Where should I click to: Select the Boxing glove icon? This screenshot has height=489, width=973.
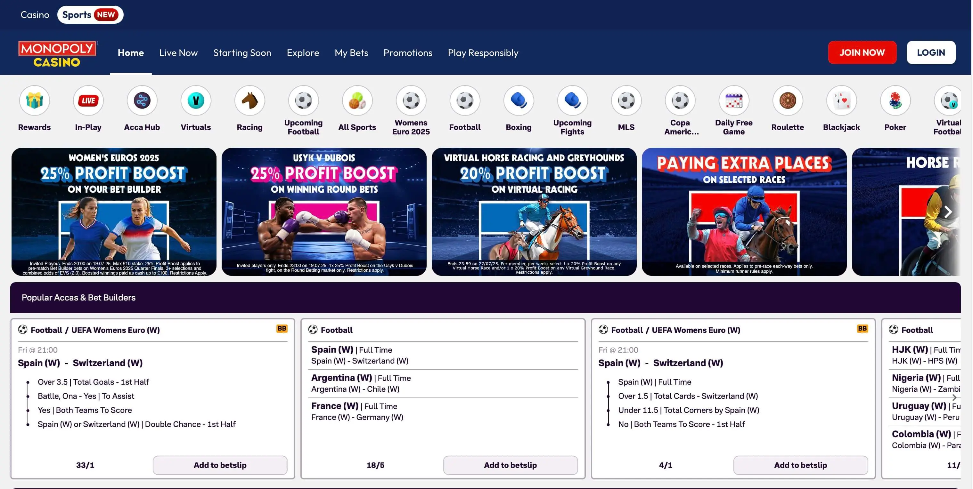(519, 101)
